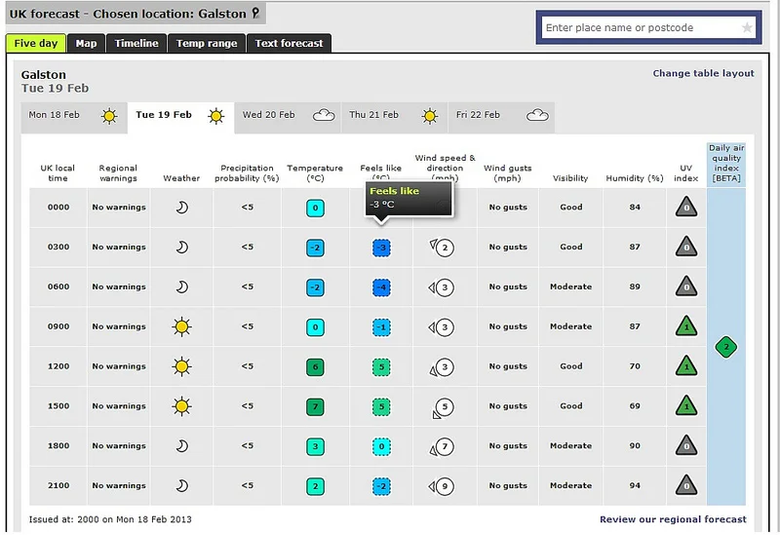The image size is (780, 535).
Task: Click the place name or postcode field
Action: coord(642,28)
